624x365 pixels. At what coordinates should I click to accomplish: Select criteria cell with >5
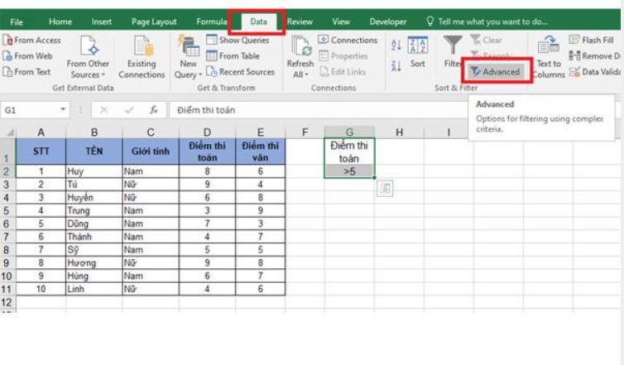tap(349, 171)
